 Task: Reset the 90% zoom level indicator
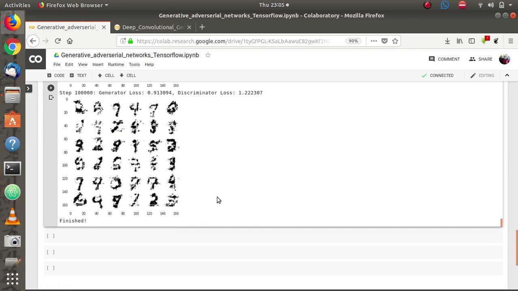353,41
